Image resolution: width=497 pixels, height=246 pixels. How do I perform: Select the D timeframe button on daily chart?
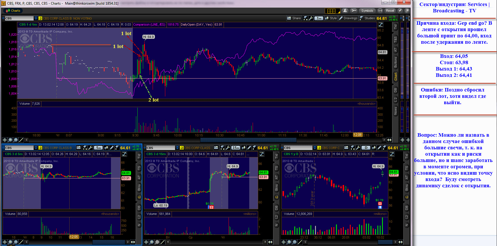pos(366,148)
